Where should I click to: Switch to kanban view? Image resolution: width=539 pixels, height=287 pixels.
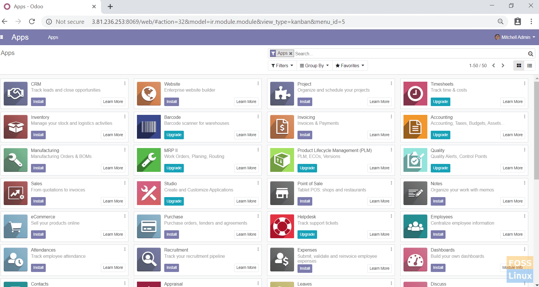[519, 66]
